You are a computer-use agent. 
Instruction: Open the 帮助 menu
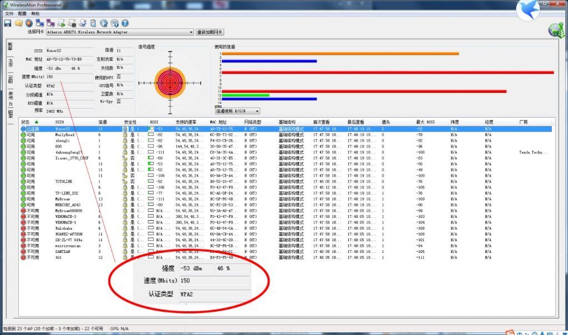[35, 13]
